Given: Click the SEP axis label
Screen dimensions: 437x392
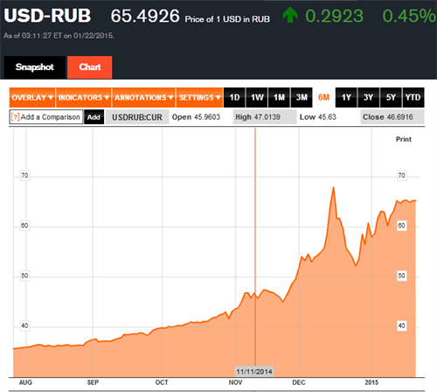Looking at the screenshot, I should (93, 382).
